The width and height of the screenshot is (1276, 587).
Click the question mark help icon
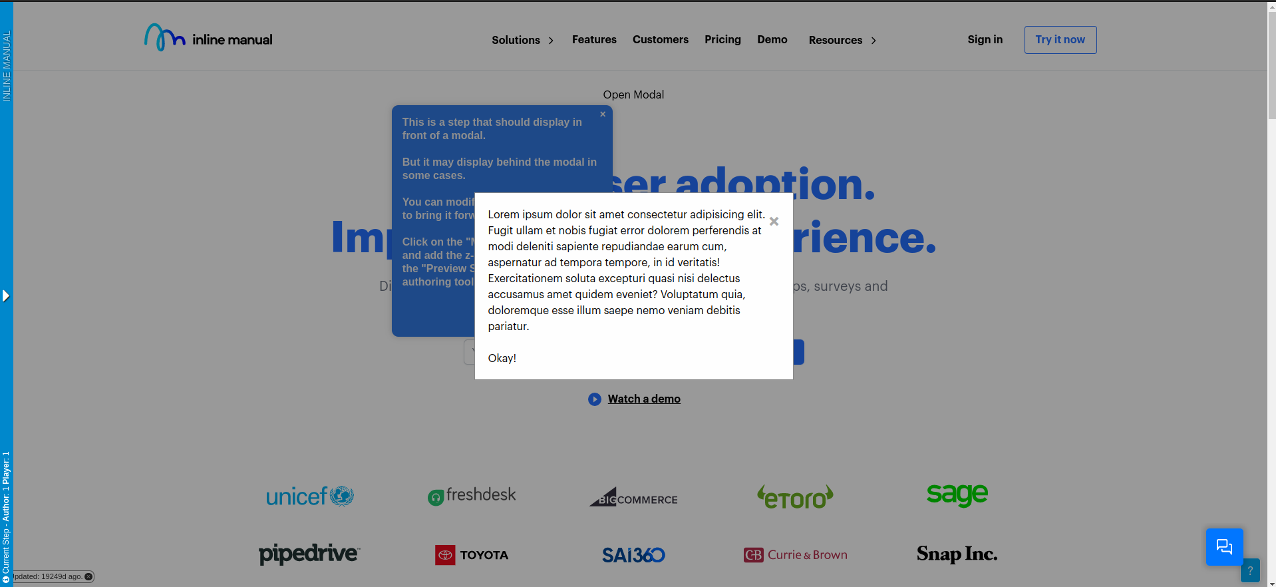point(1250,570)
